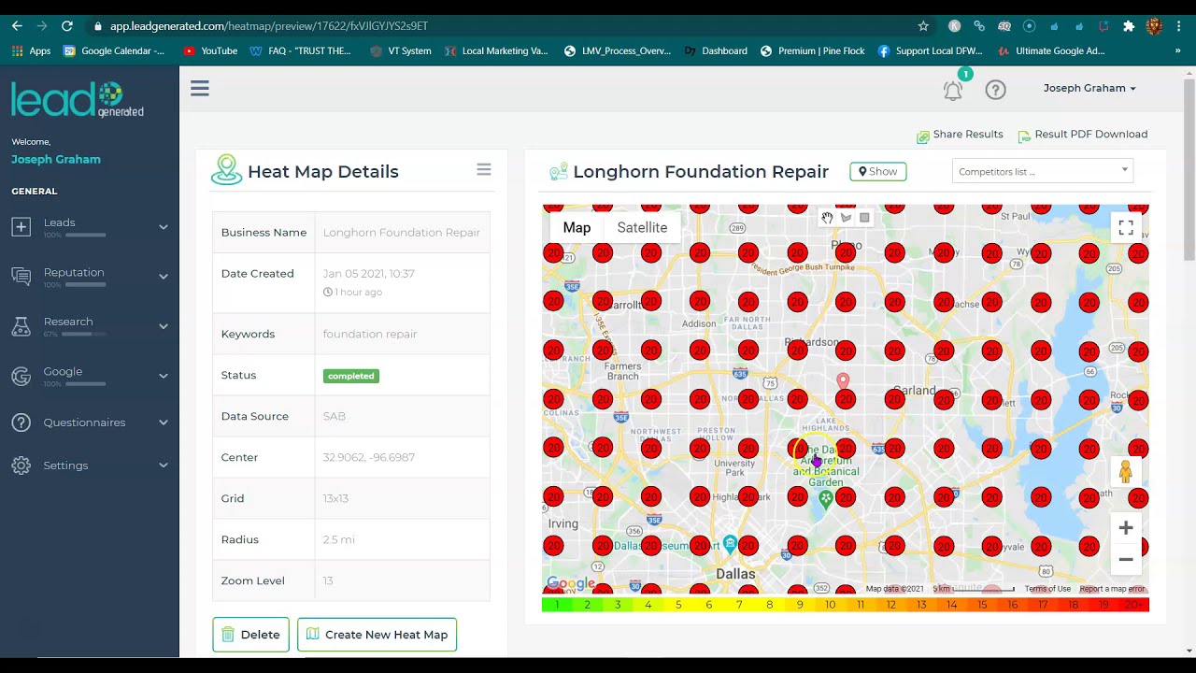Viewport: 1196px width, 673px height.
Task: Show more bookmarks overflow chevron
Action: [x=1177, y=50]
